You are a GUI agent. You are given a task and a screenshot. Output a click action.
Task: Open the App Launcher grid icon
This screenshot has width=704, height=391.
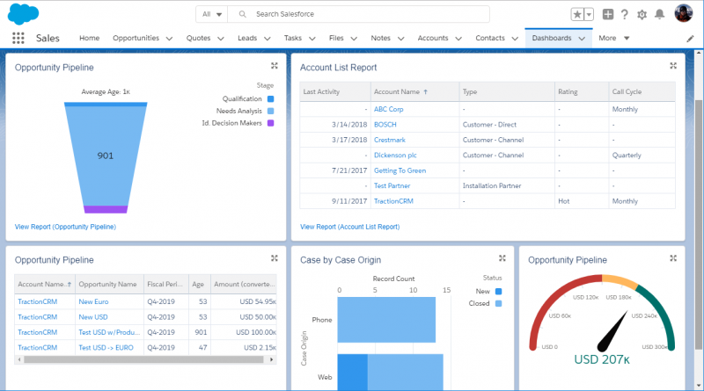[x=18, y=38]
